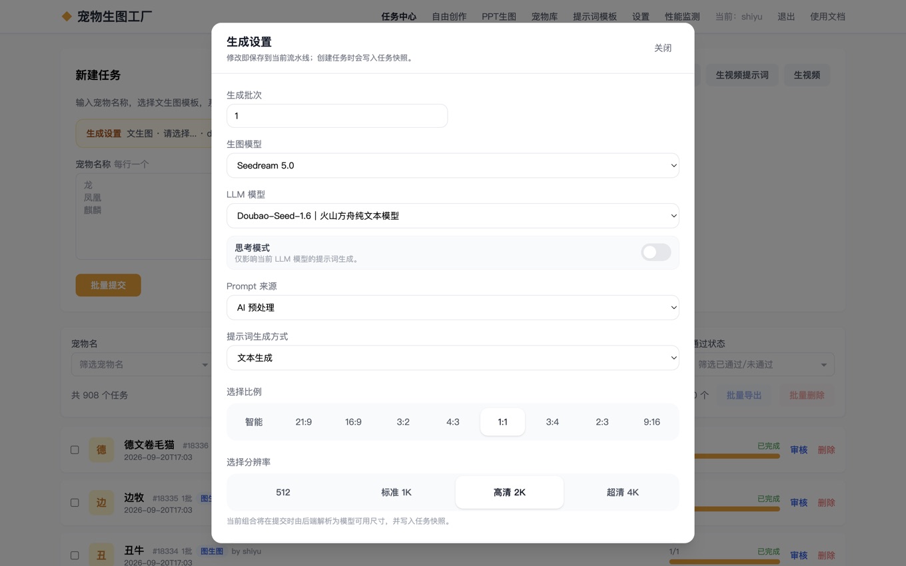Click the orange diamond logo icon
The image size is (906, 566).
67,17
